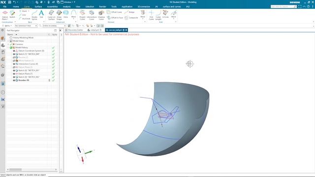Close the Part Navigator panel
Viewport: 315px width, 177px height.
(60, 30)
